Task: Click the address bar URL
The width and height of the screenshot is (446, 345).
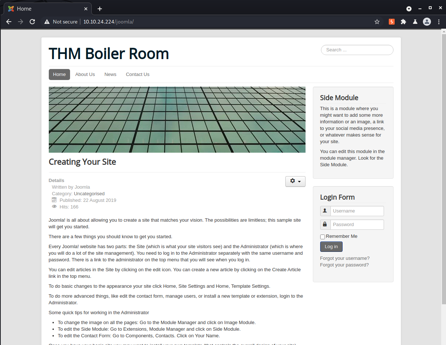Action: point(109,22)
